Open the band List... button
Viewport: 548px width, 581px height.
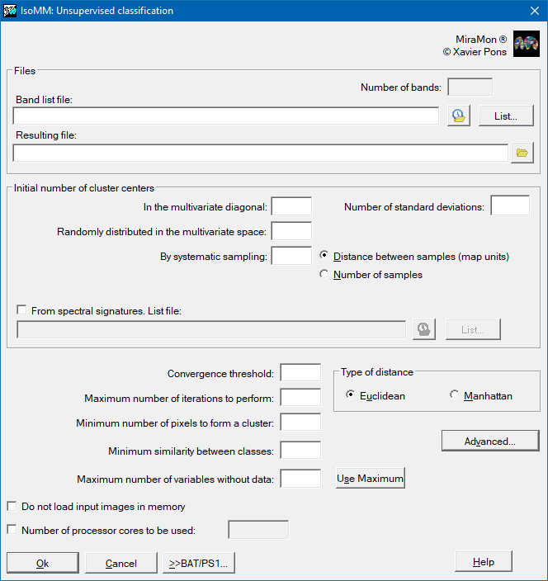point(506,116)
